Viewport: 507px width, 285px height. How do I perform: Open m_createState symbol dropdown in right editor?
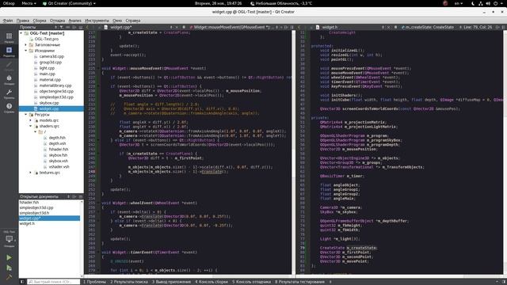coord(431,27)
